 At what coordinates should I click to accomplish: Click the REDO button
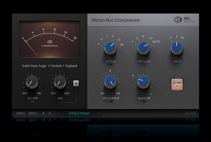tap(33, 113)
